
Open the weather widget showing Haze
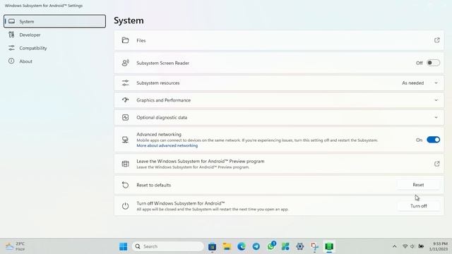pos(16,246)
